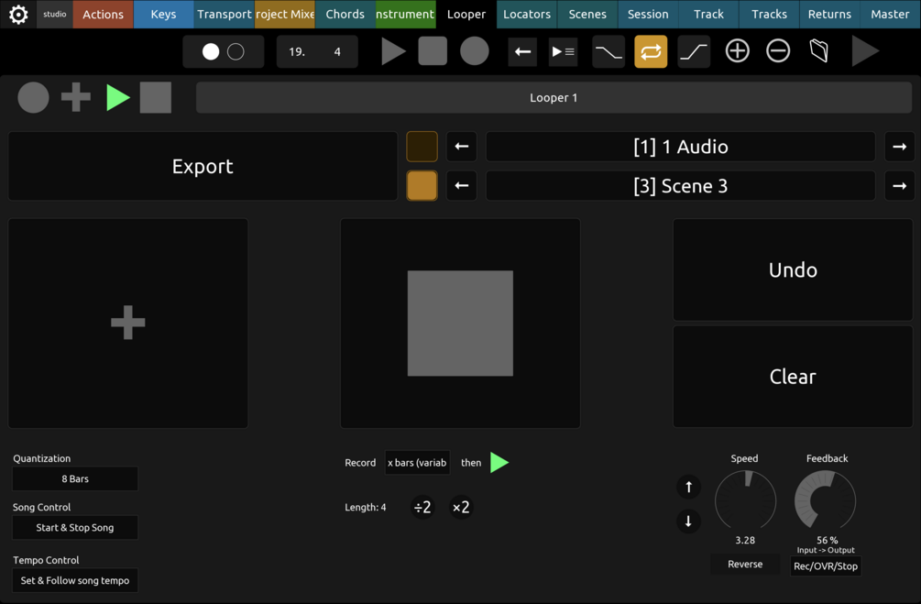Screen dimensions: 921x604
Task: Toggle the punch-in icon
Action: click(x=609, y=51)
